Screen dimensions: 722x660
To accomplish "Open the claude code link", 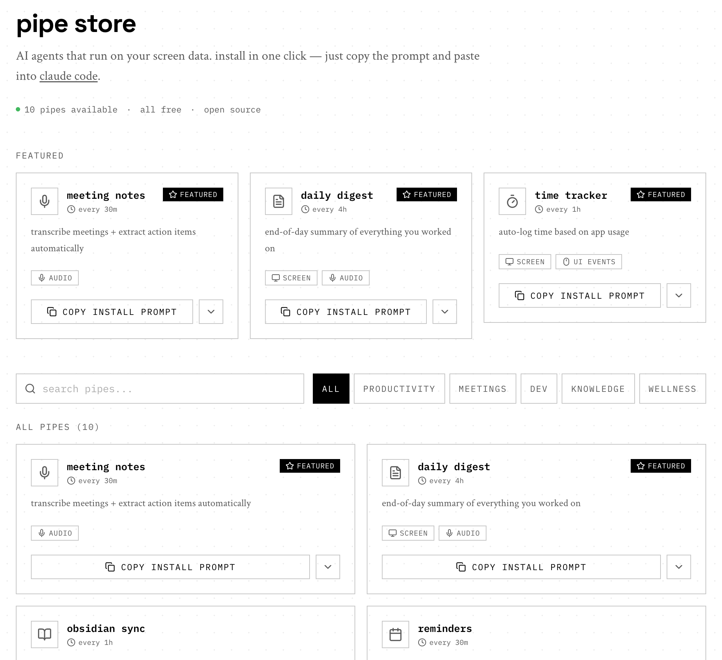I will click(x=68, y=76).
